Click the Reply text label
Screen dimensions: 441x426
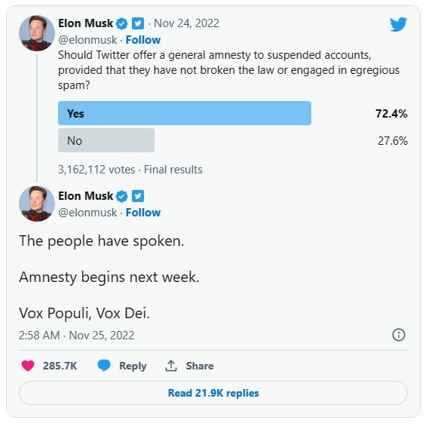click(133, 366)
